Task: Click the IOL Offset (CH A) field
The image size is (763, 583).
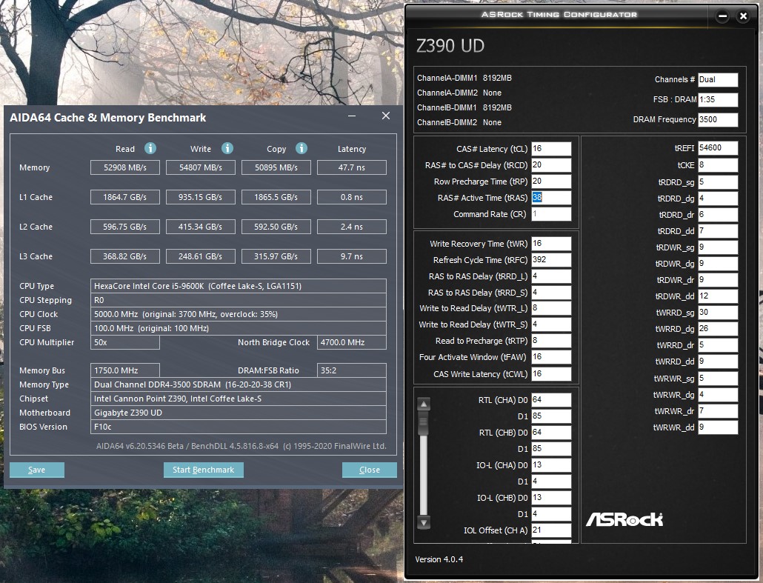Action: pos(551,530)
